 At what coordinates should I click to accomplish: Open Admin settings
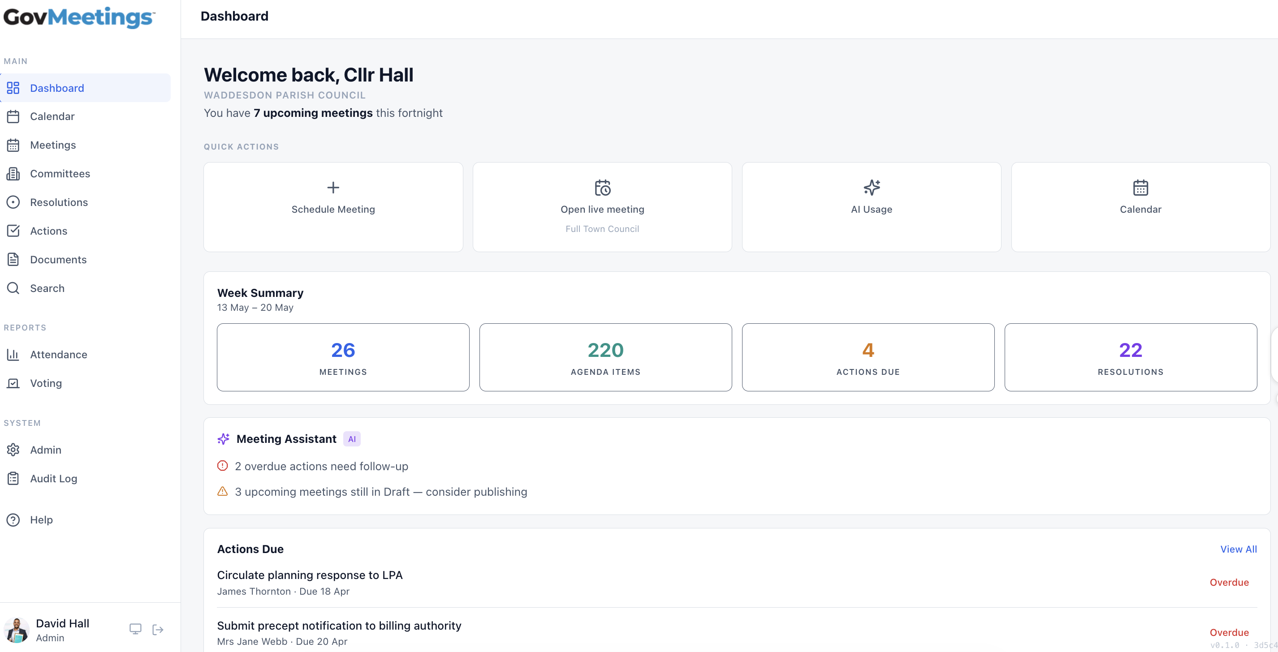(85, 450)
